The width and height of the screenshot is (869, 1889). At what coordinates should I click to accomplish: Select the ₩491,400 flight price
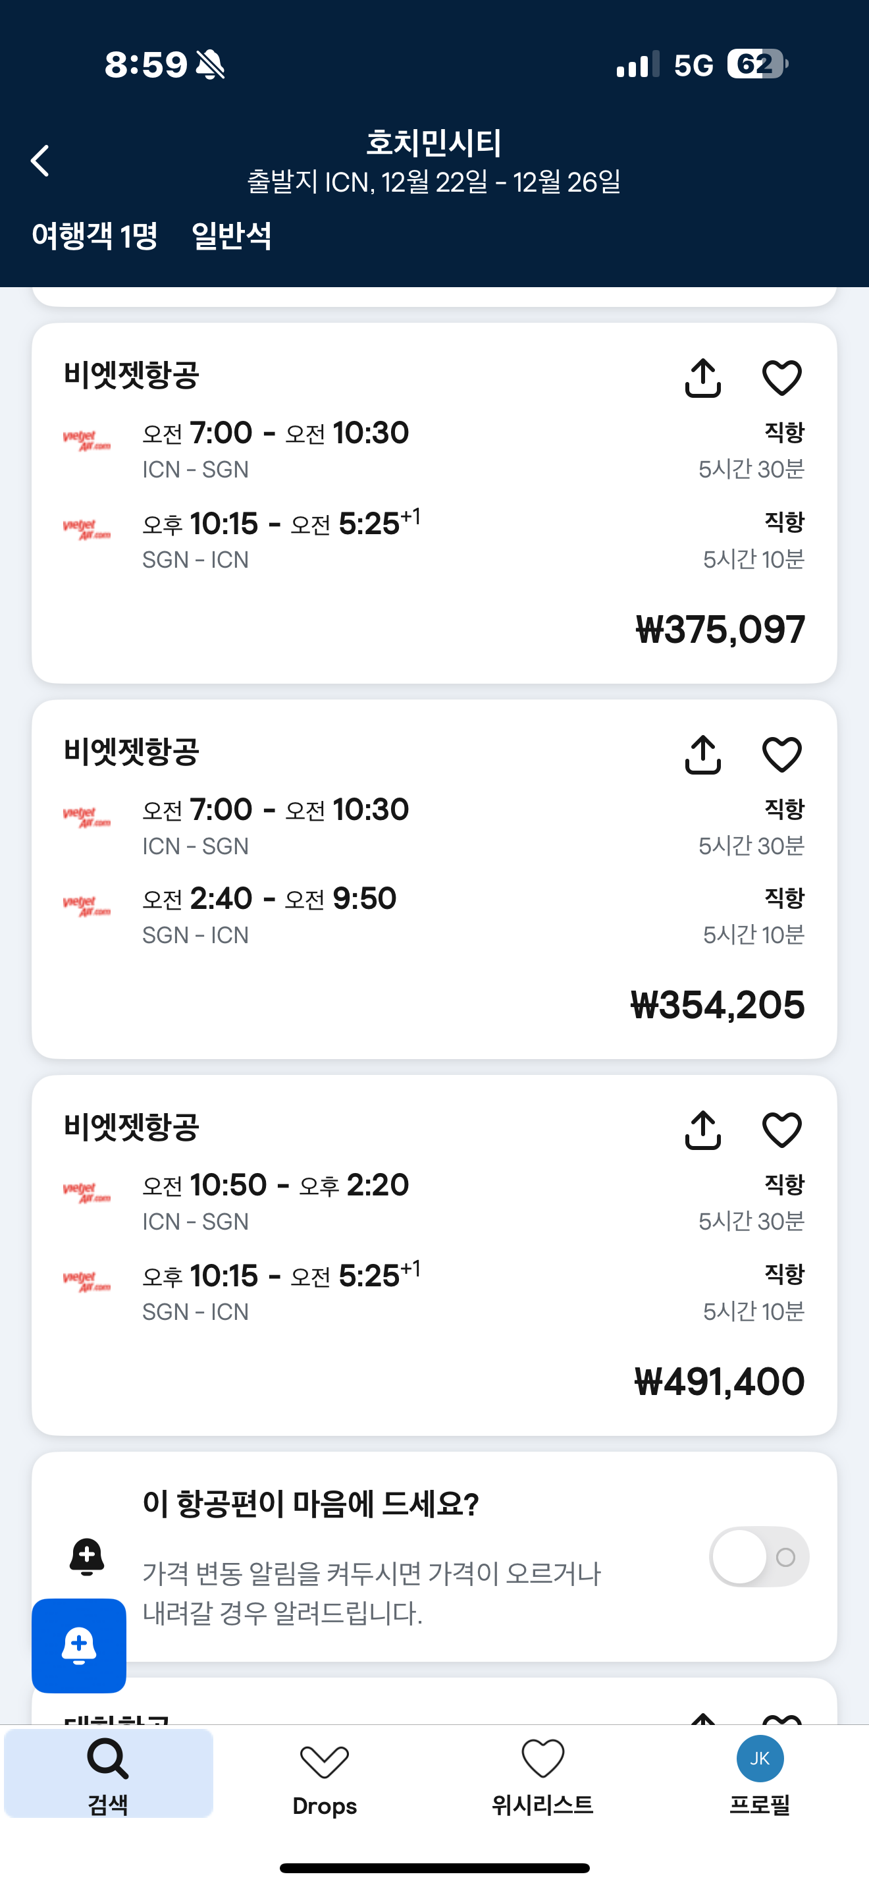pyautogui.click(x=719, y=1382)
